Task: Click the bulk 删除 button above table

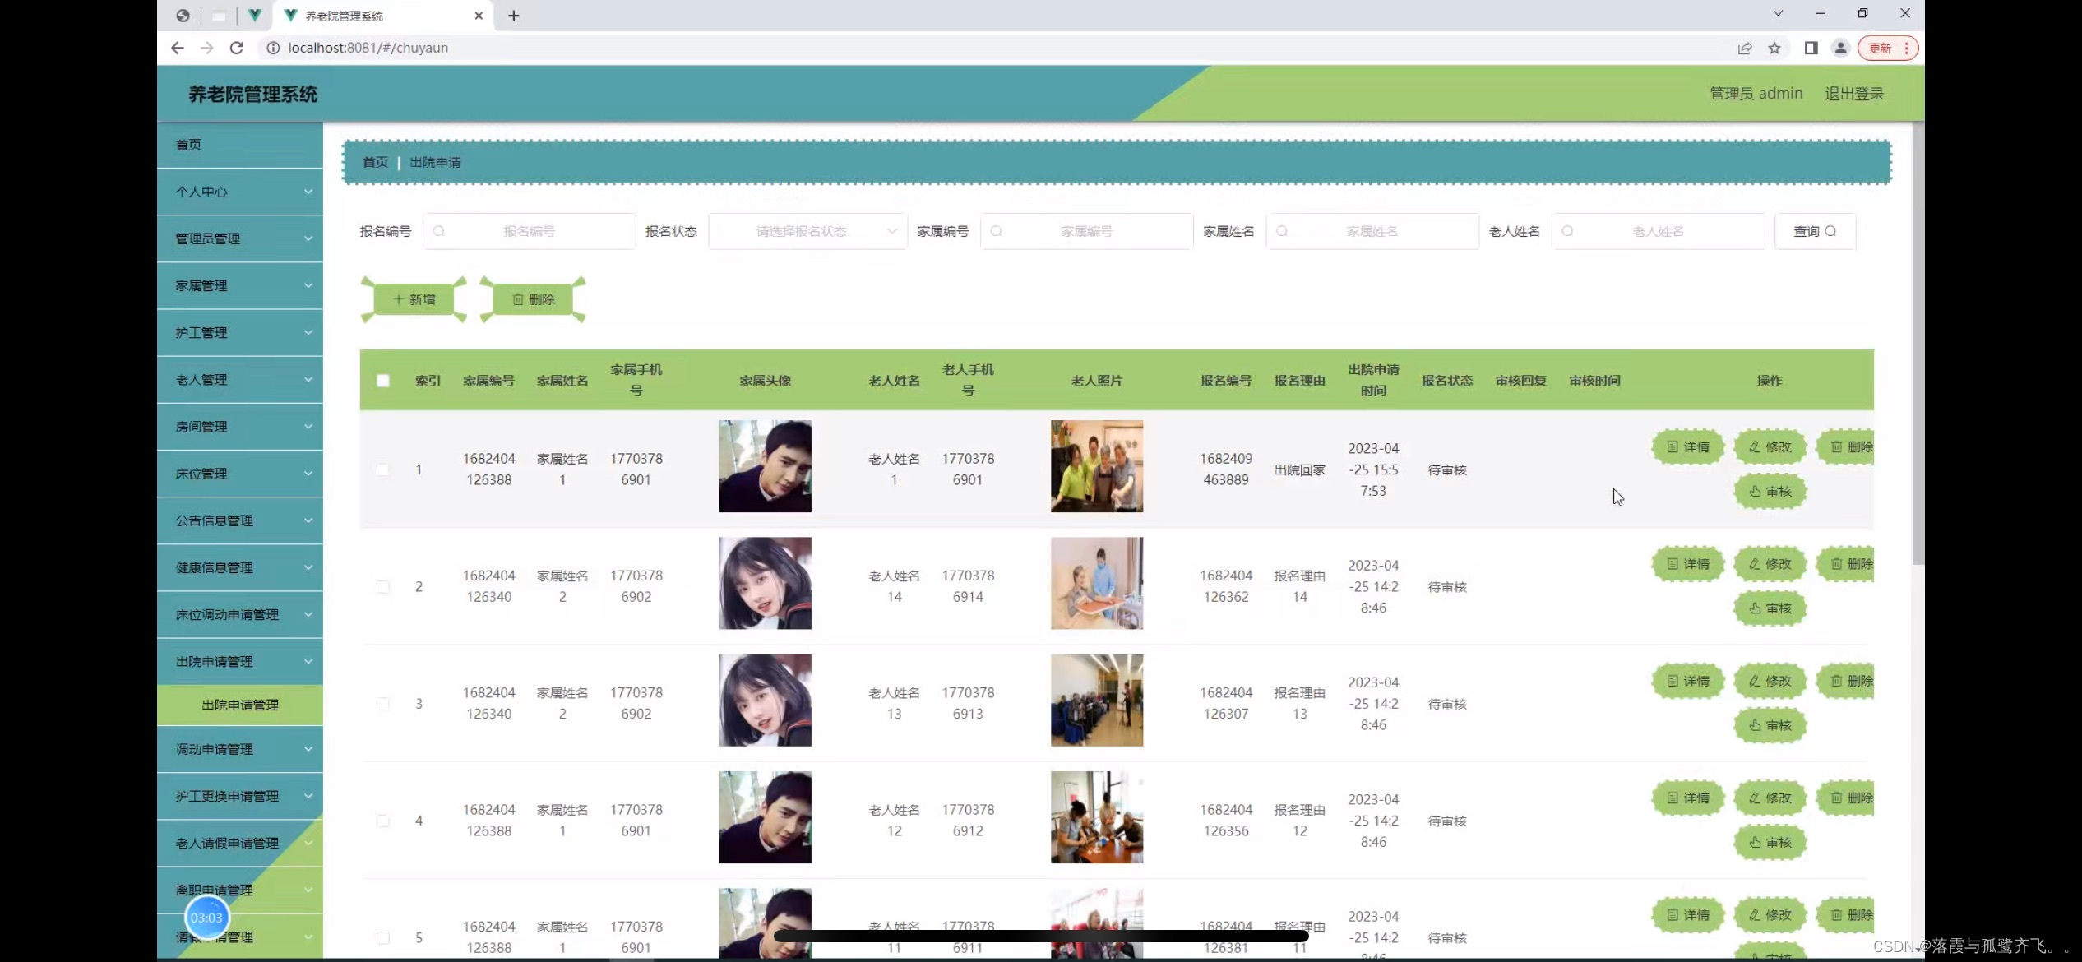Action: pos(533,299)
